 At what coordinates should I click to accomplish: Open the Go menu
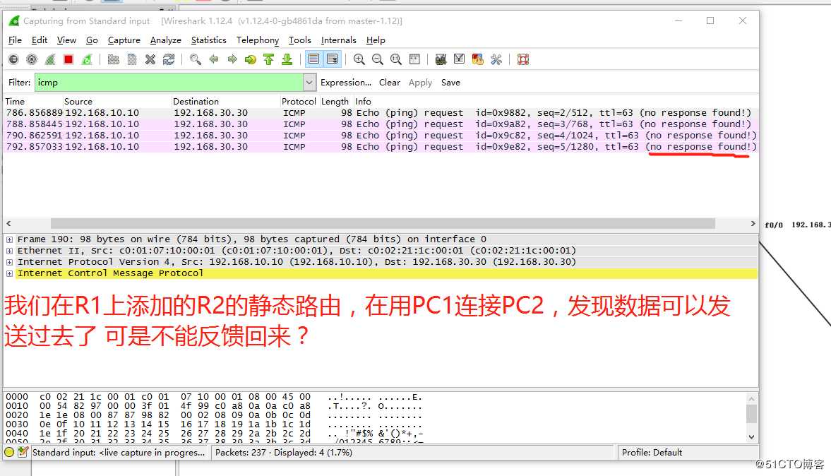[92, 40]
